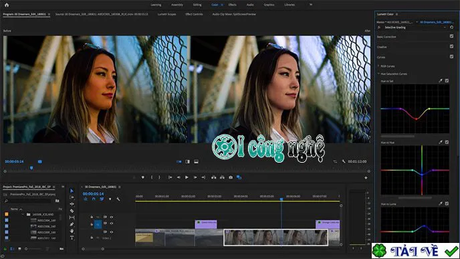
Task: Step back one frame
Action: pyautogui.click(x=179, y=177)
